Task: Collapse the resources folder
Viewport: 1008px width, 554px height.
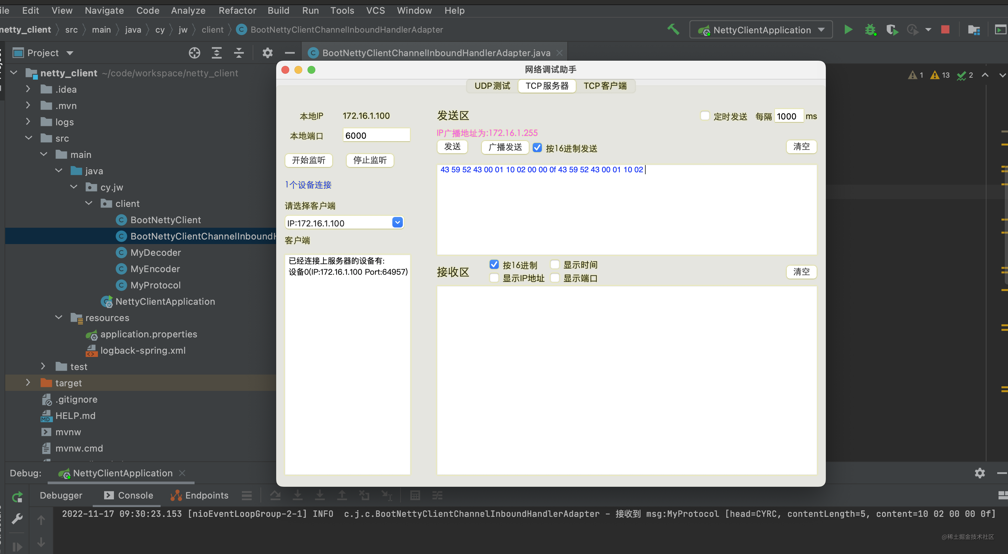Action: point(59,317)
